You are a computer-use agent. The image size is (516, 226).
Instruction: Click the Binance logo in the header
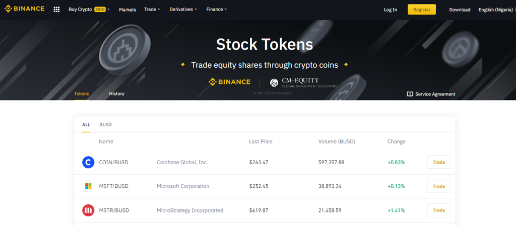25,9
